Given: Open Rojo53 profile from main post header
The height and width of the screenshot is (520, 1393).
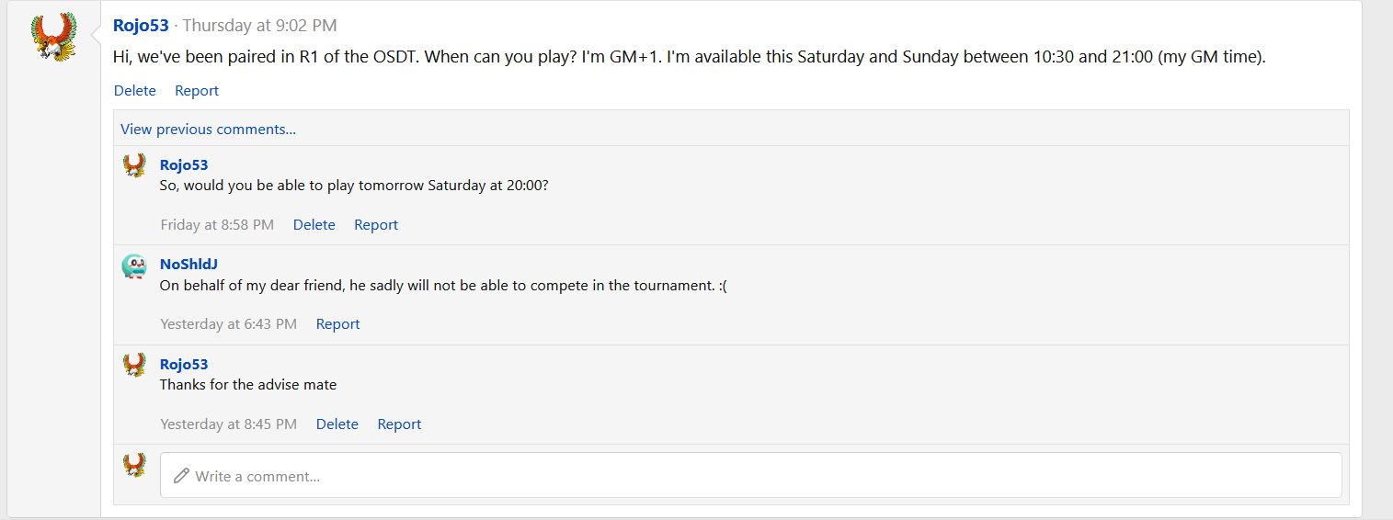Looking at the screenshot, I should click(x=141, y=26).
